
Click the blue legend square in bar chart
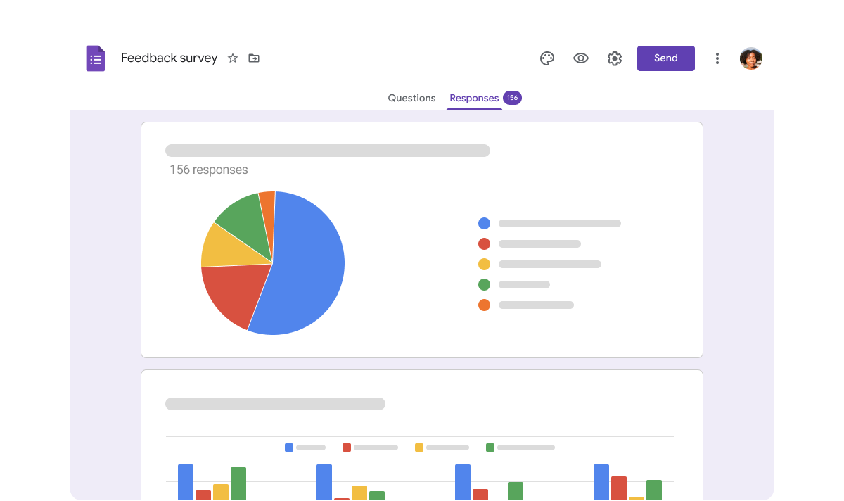289,448
